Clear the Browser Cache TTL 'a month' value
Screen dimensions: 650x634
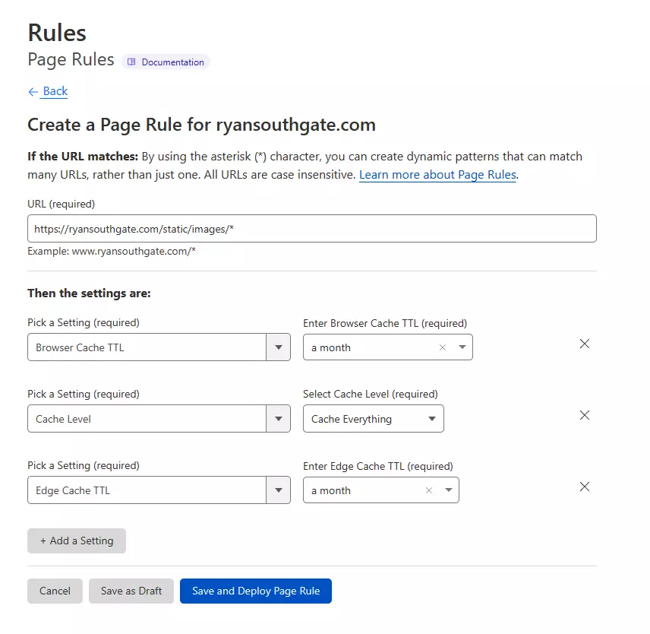pos(442,347)
